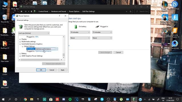The image size is (182, 102).
Task: Open Epic Games Launcher from taskbar
Action: tap(38, 99)
